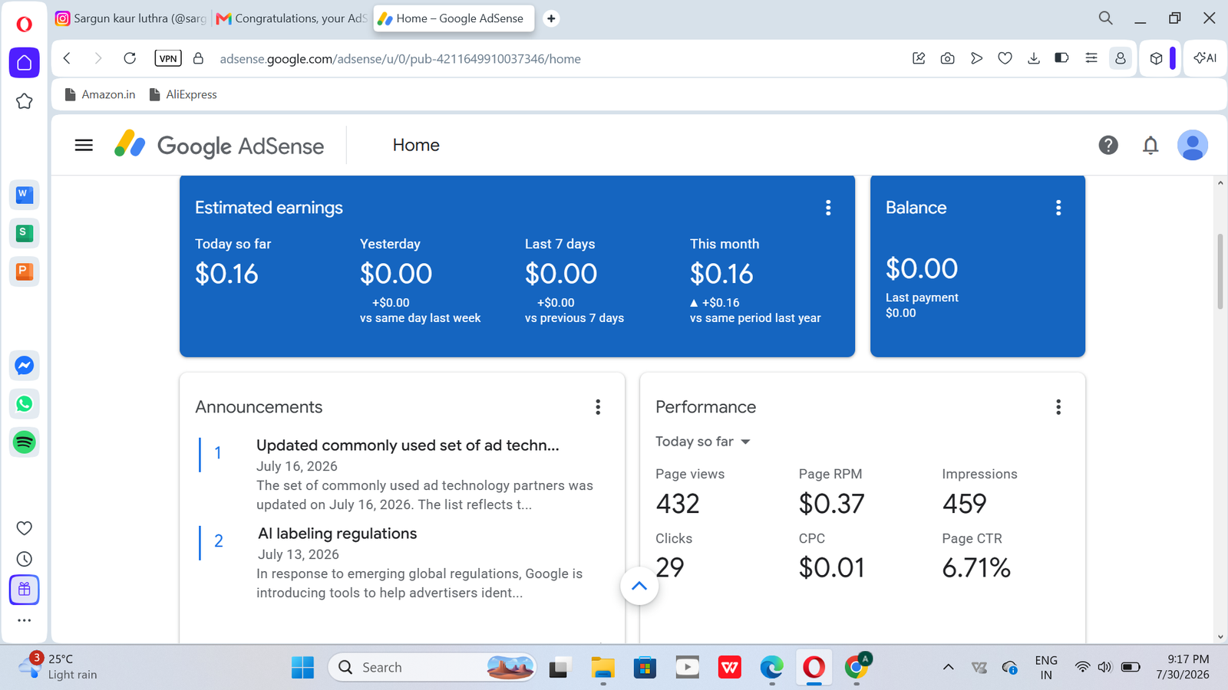Click the Opera sidebar home icon
Image resolution: width=1228 pixels, height=690 pixels.
coord(25,63)
